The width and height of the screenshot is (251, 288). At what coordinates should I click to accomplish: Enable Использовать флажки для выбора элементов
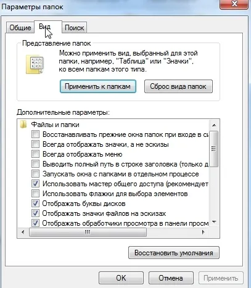coord(35,194)
